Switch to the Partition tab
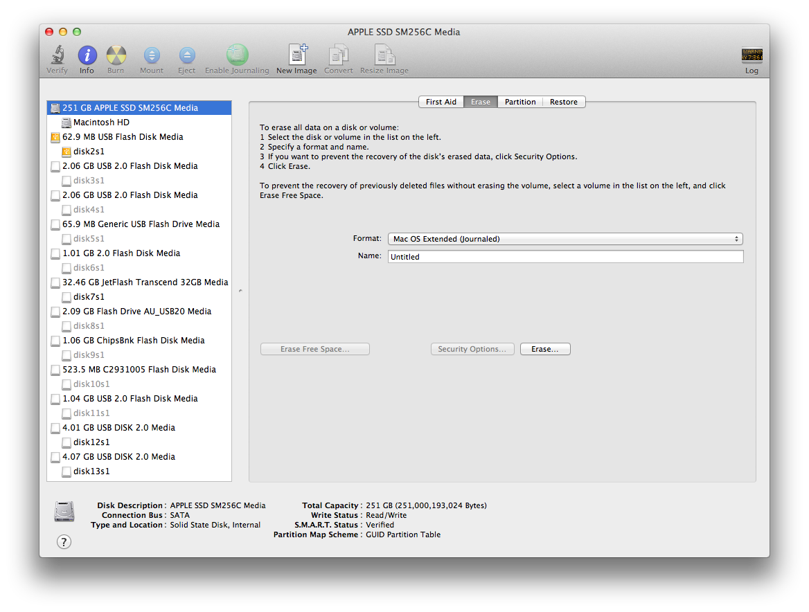This screenshot has height=612, width=809. [520, 102]
